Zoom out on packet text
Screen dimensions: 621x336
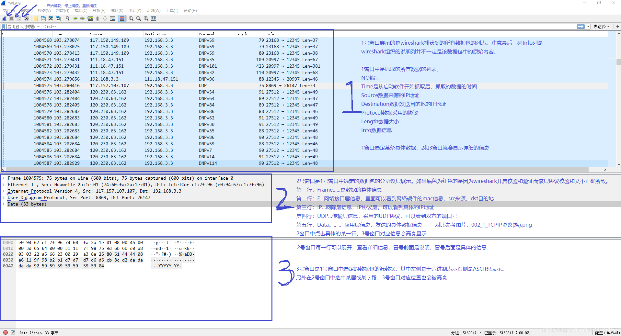click(139, 18)
